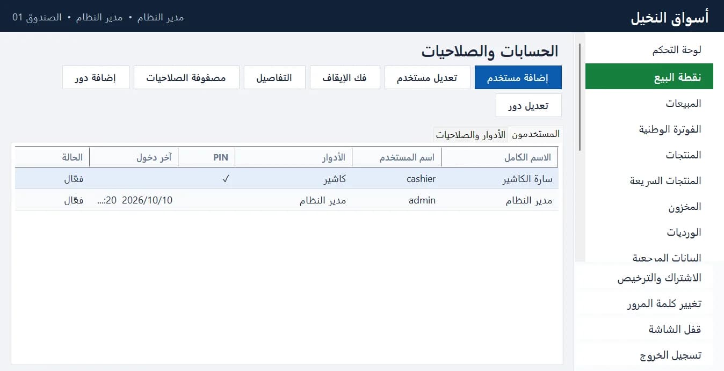Choose تسجيل الخروج logout entry
This screenshot has width=724, height=371.
pyautogui.click(x=645, y=355)
